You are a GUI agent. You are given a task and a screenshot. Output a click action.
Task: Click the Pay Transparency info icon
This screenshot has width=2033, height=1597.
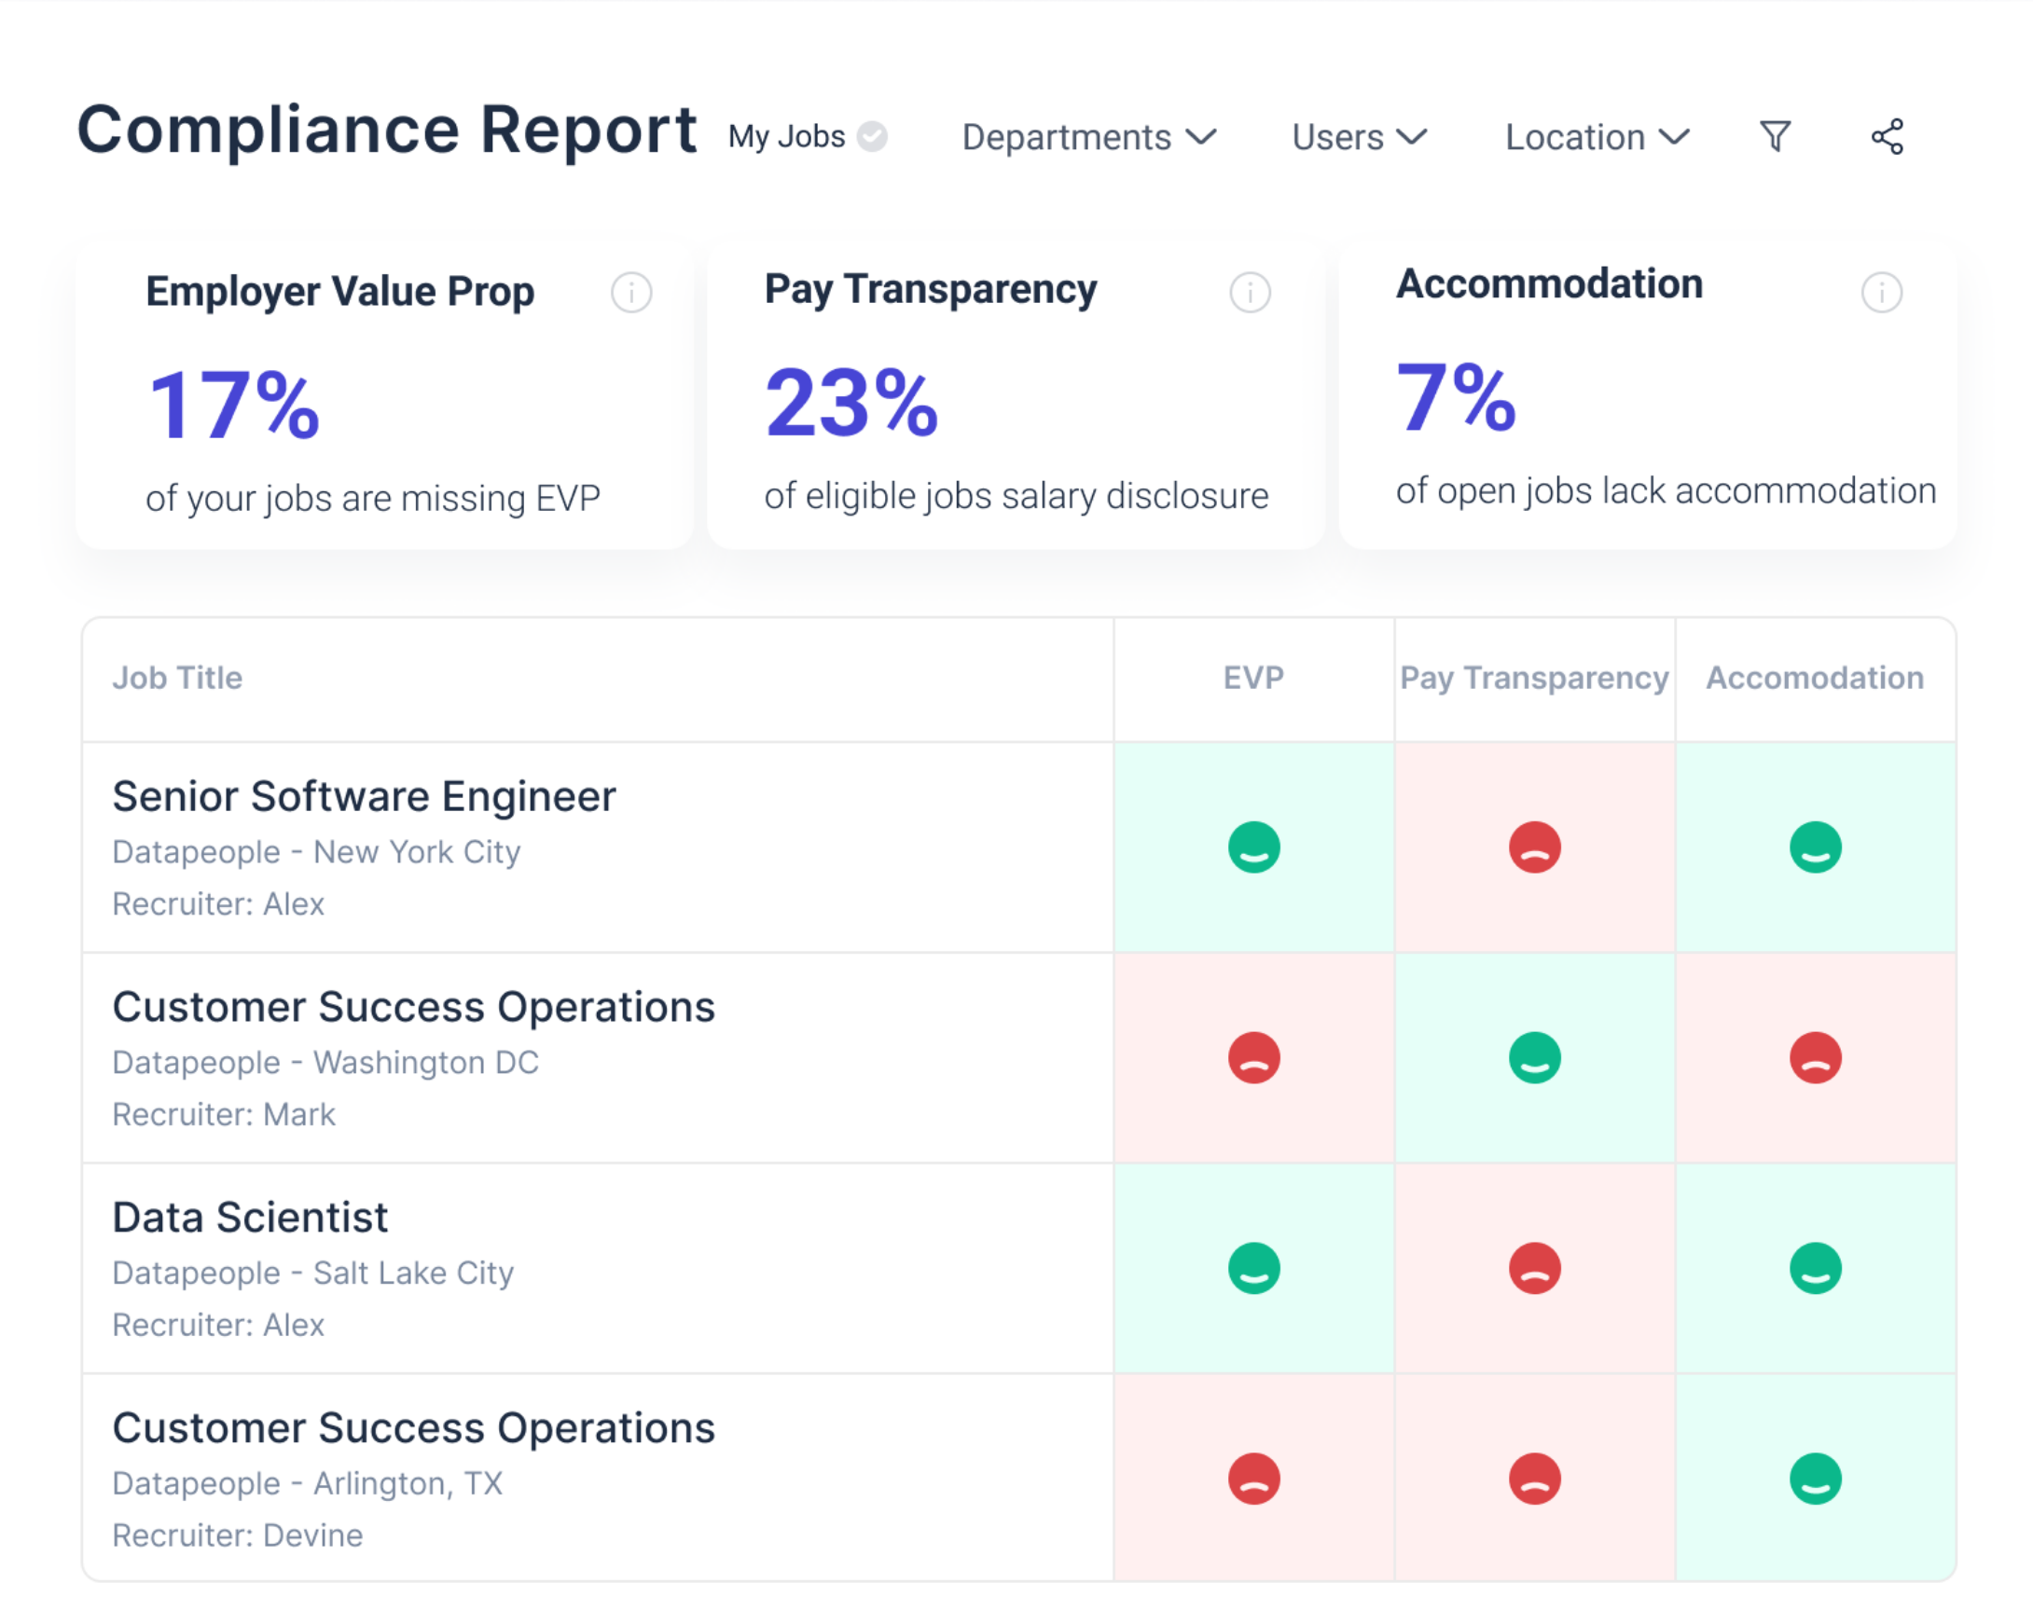point(1251,292)
